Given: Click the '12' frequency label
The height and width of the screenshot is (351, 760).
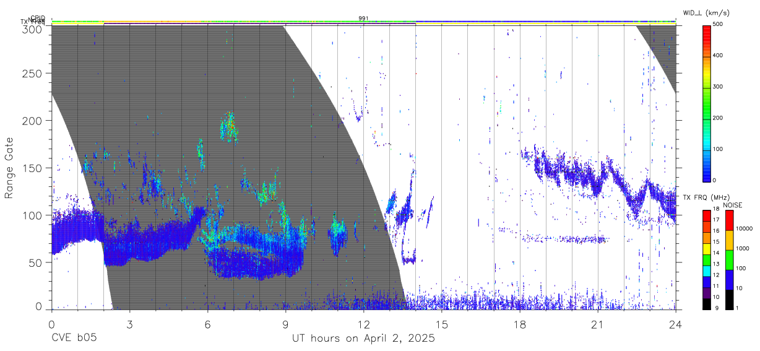Looking at the screenshot, I should click(x=716, y=275).
